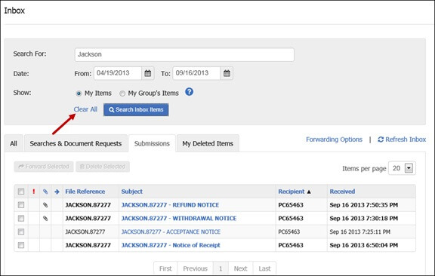Screen dimensions: 435x276
Task: Sort by the forwarded arrow column header
Action: (x=57, y=192)
